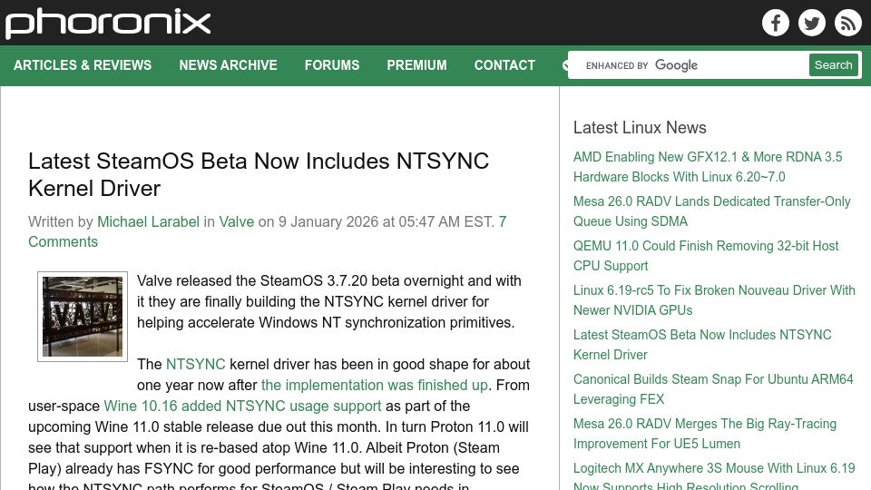Click the 'Latest Linux News' heading

pyautogui.click(x=640, y=128)
